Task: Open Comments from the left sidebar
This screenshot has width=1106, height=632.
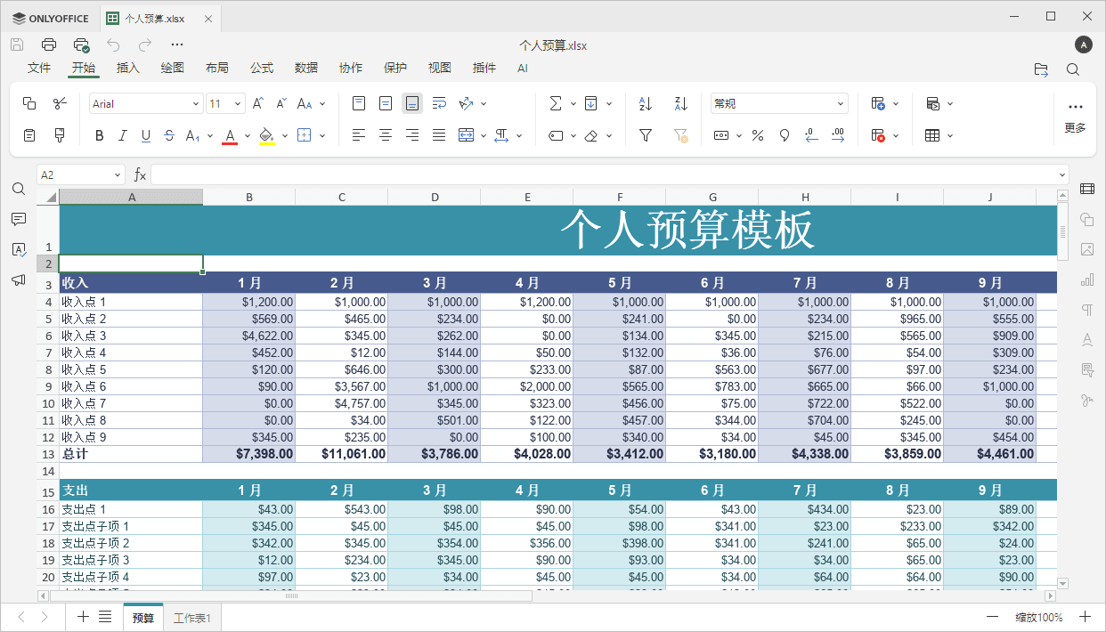Action: pyautogui.click(x=19, y=219)
